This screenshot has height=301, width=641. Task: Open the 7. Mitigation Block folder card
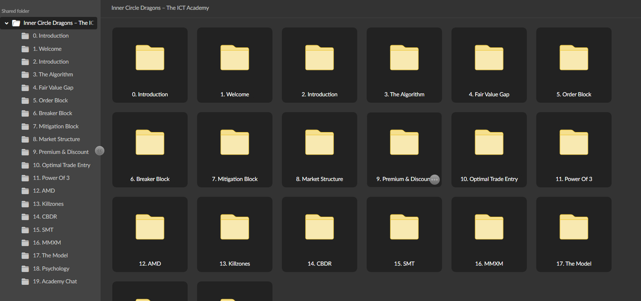235,150
